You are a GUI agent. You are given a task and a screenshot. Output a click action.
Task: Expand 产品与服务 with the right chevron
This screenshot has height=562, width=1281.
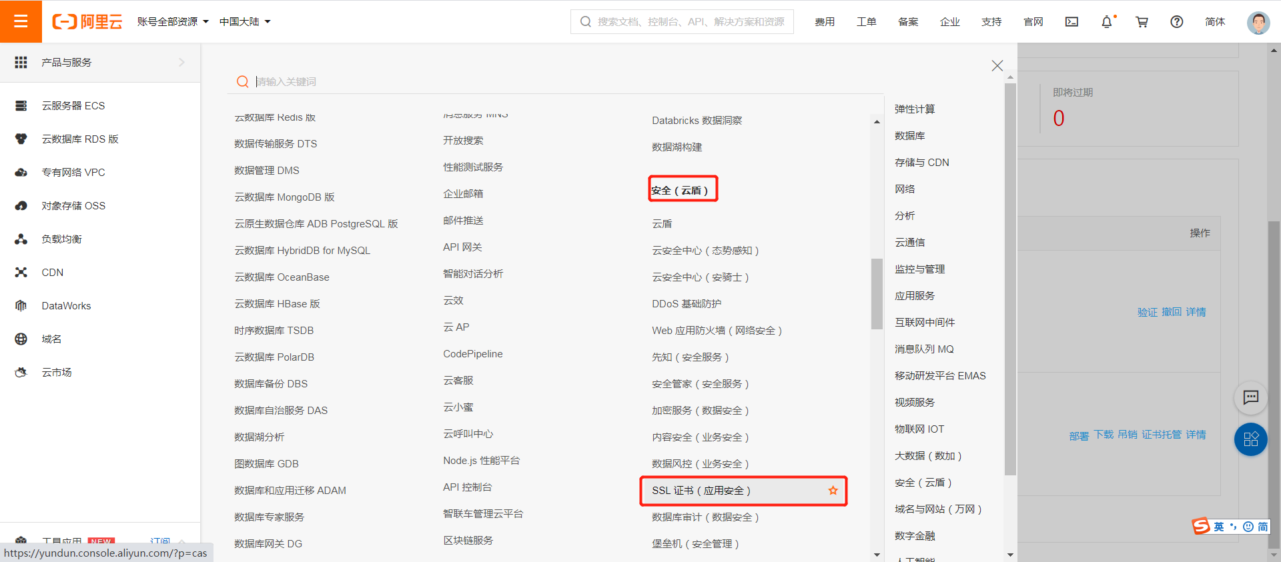[x=181, y=62]
